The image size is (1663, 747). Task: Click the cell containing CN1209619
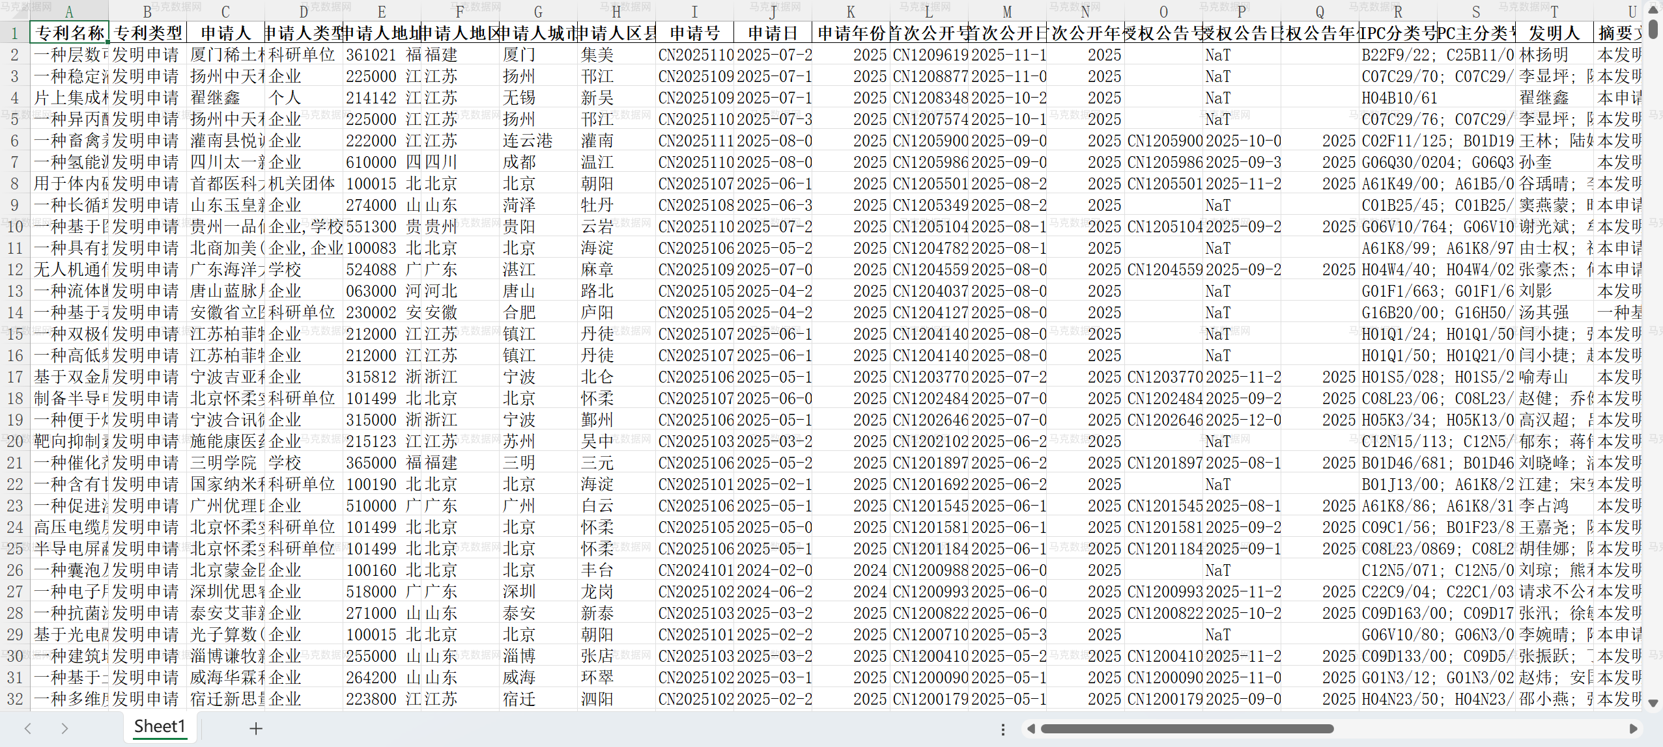(929, 55)
